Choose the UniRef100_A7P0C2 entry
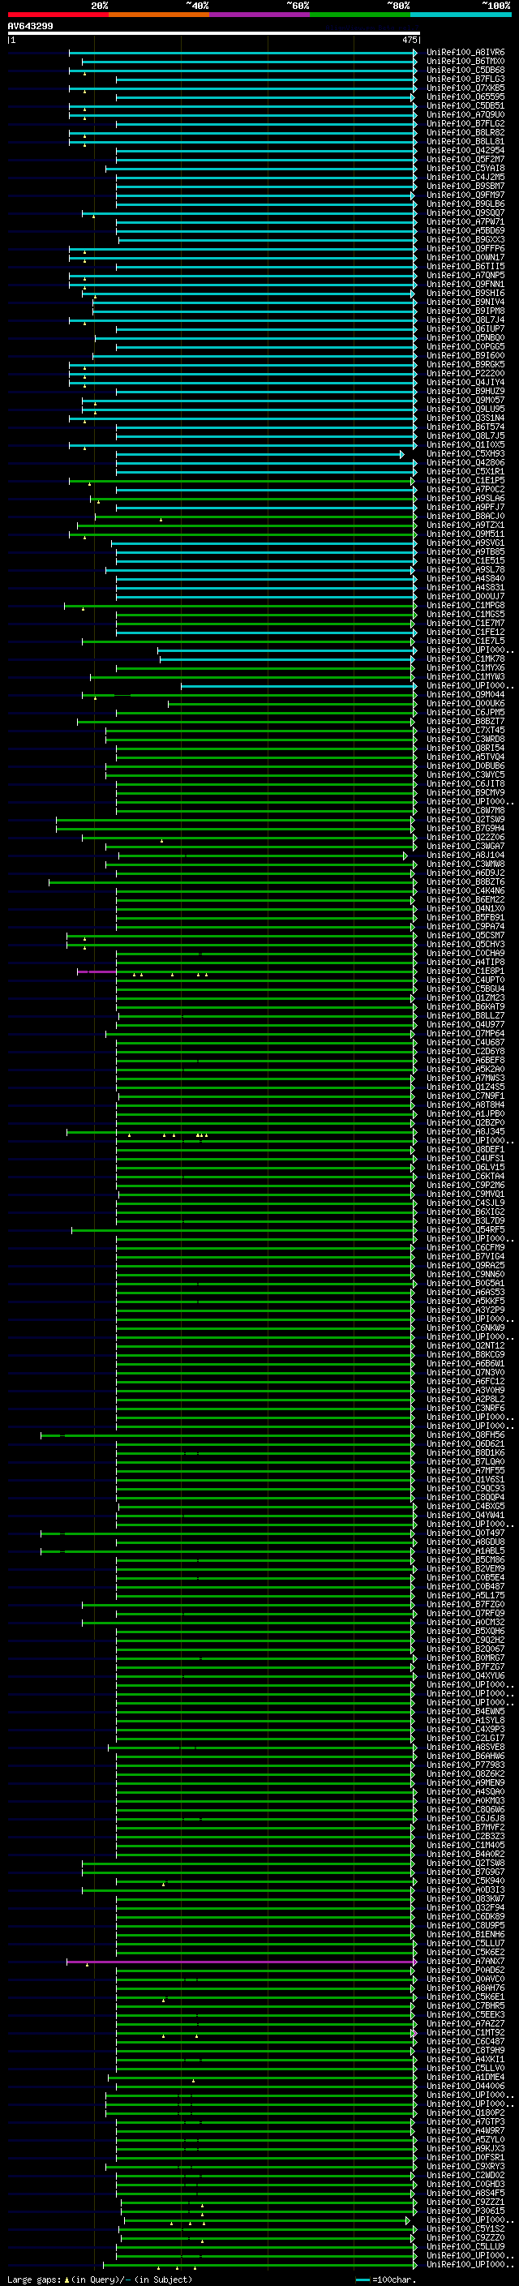The image size is (519, 2286). 465,489
